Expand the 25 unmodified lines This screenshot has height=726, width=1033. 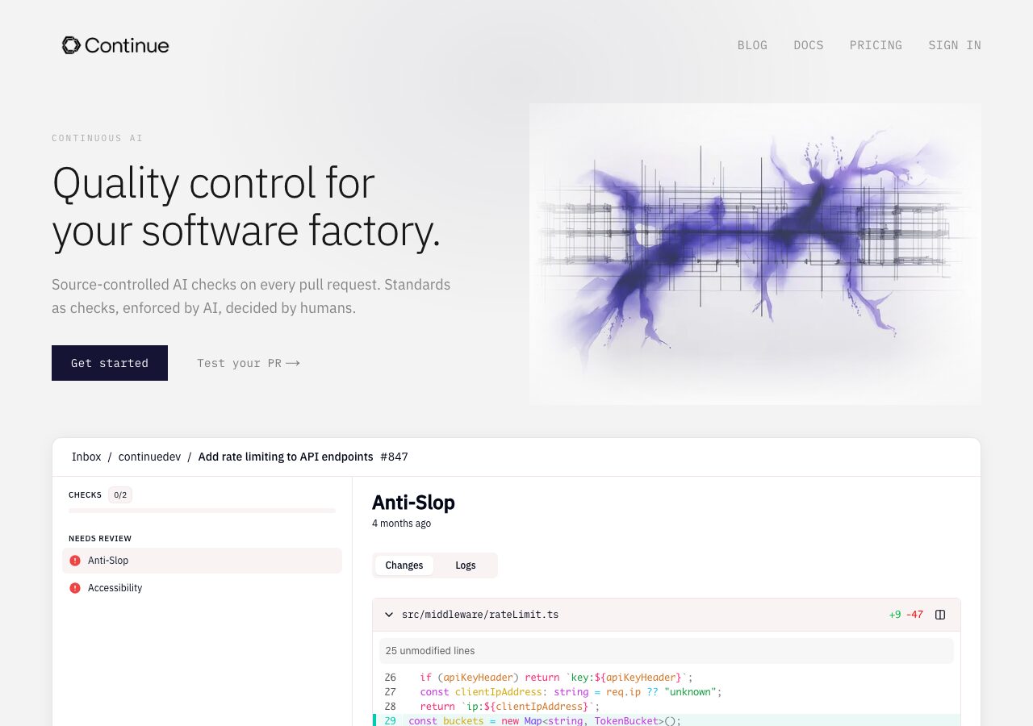(x=667, y=651)
